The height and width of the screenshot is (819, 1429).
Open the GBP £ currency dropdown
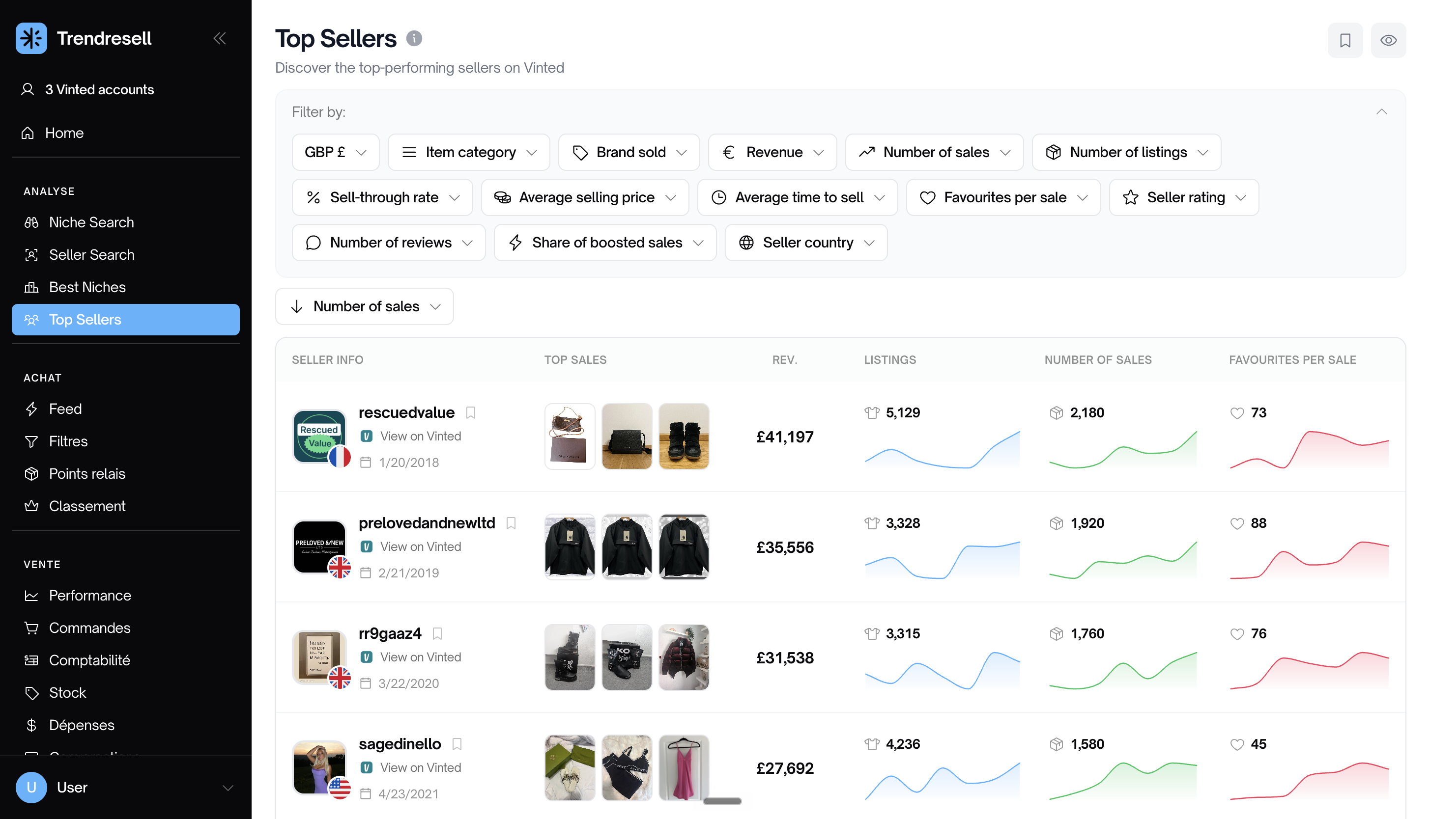(336, 152)
